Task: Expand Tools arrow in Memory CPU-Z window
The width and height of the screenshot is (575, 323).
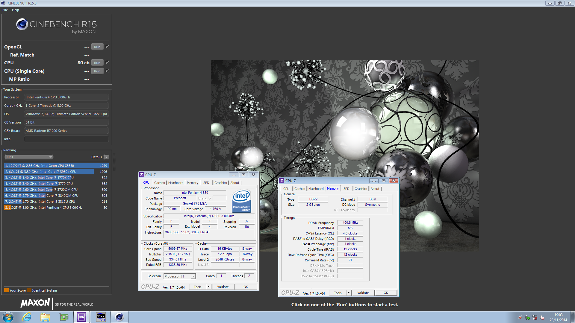Action: [x=349, y=293]
